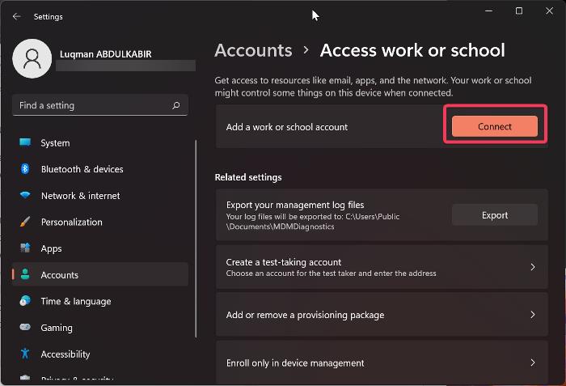Expand Create a test-taking account chevron

[x=532, y=267]
